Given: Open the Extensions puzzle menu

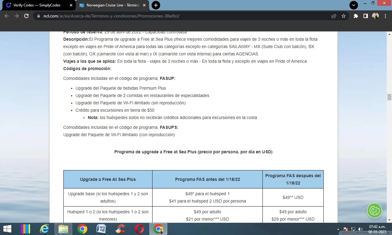Looking at the screenshot, I should click(356, 16).
